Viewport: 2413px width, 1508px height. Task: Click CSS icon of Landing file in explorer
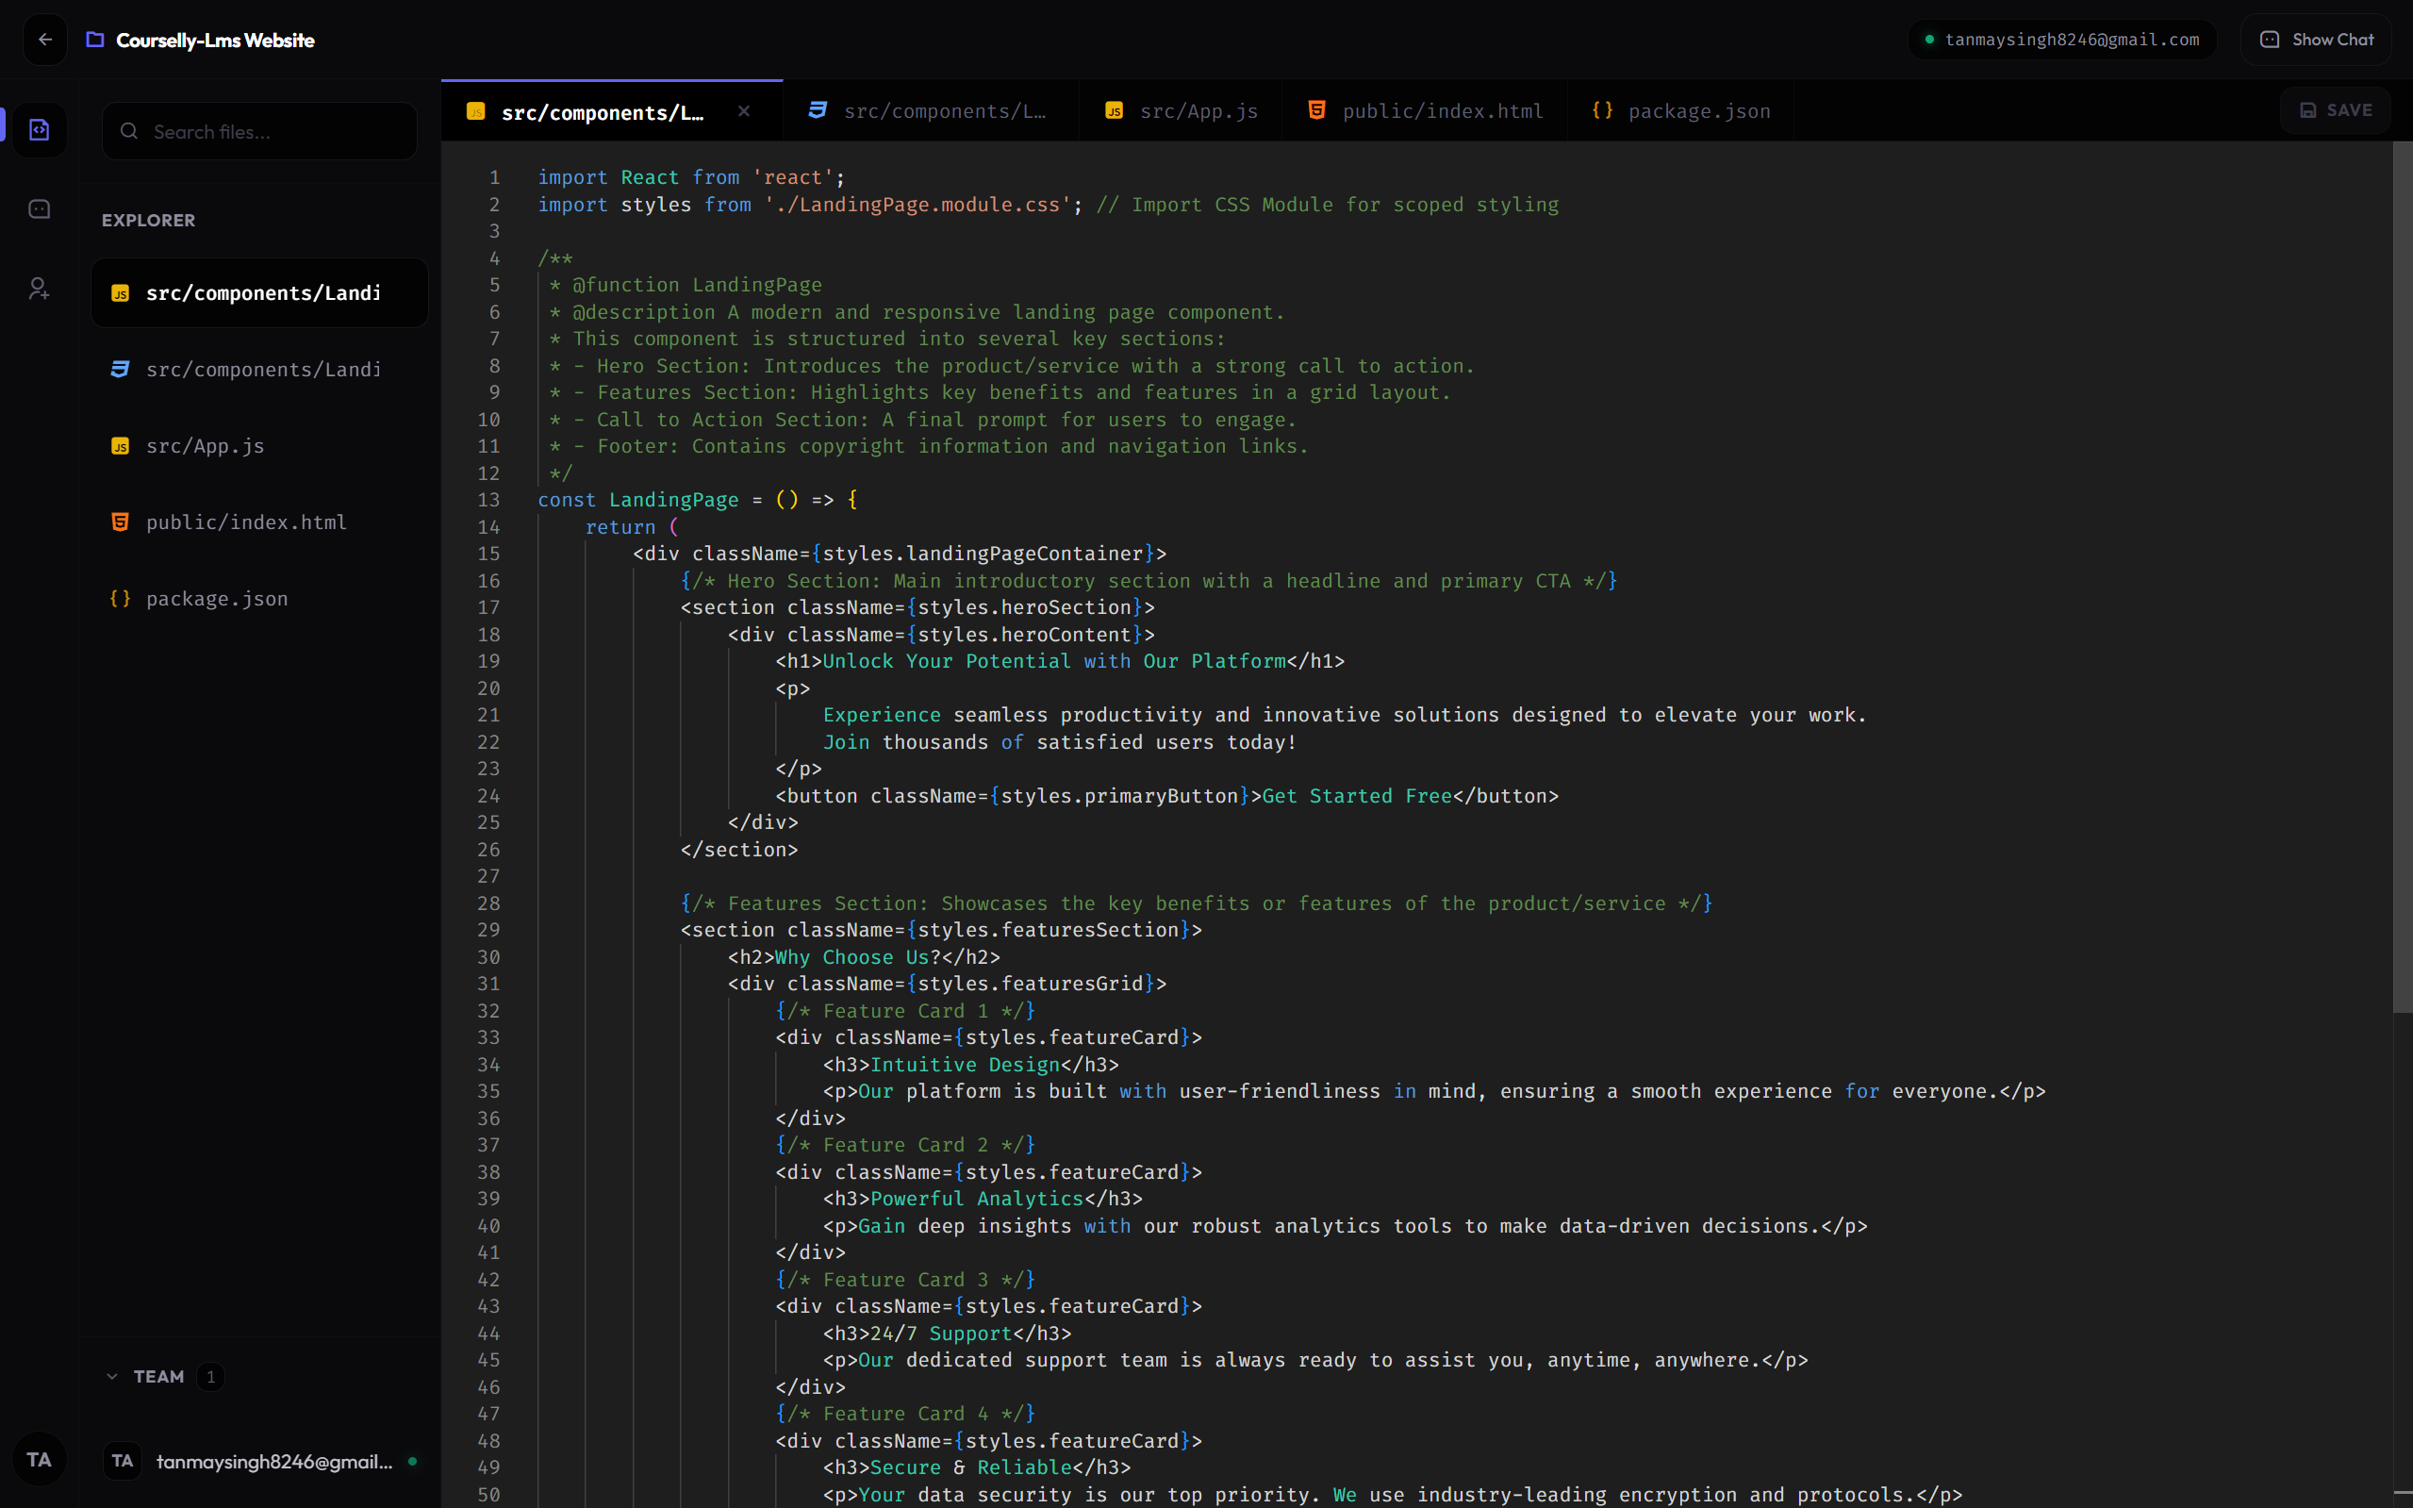tap(120, 369)
